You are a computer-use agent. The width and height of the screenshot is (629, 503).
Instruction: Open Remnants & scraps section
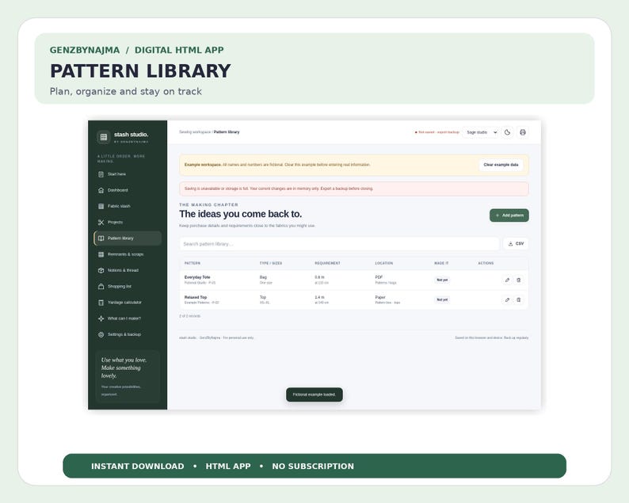coord(128,254)
